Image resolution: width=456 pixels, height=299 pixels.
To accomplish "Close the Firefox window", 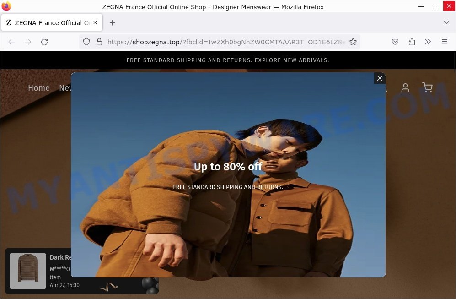I will [x=449, y=6].
